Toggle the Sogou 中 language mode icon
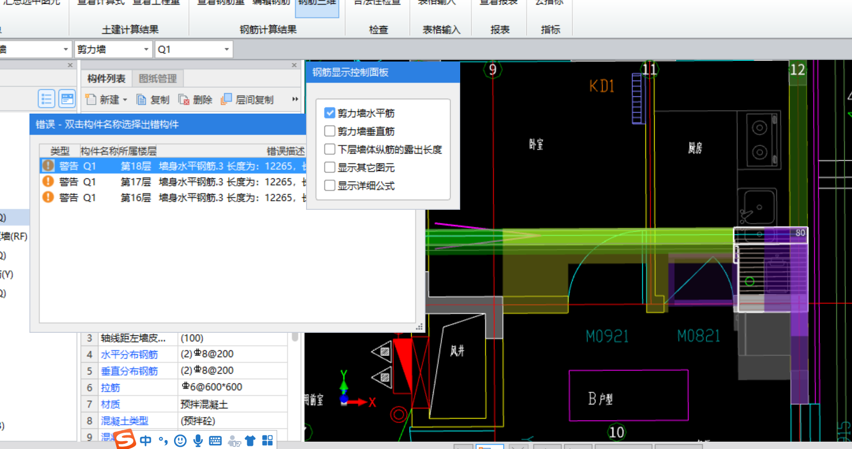The image size is (852, 449). [146, 441]
